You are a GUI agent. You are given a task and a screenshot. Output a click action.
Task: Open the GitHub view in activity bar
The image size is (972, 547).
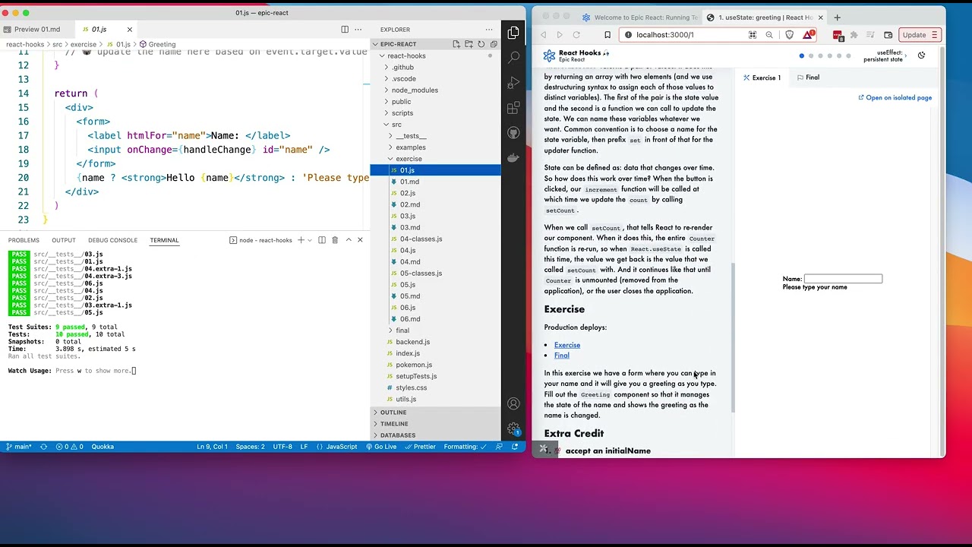[x=513, y=133]
